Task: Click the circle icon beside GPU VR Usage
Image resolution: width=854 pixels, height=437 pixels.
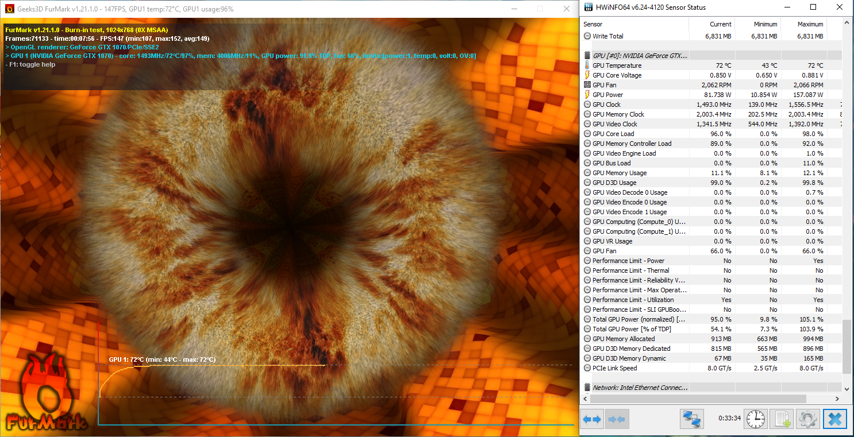Action: point(587,241)
